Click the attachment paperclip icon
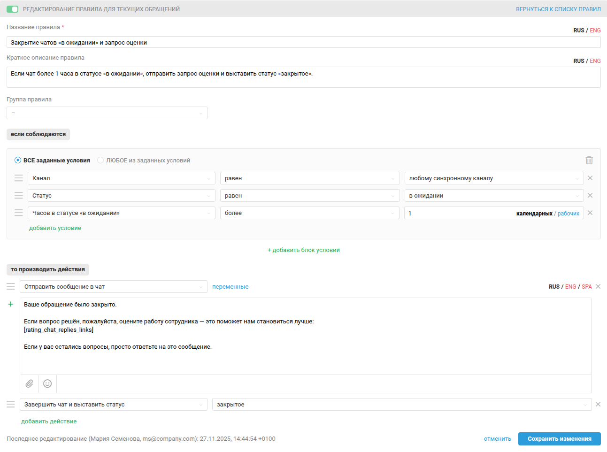607x452 pixels. pyautogui.click(x=29, y=383)
